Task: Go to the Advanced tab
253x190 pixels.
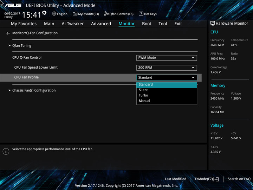Action: coord(101,24)
